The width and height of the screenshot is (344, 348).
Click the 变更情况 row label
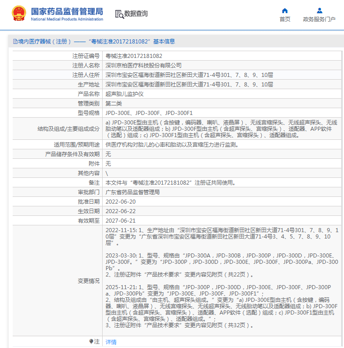point(88,281)
